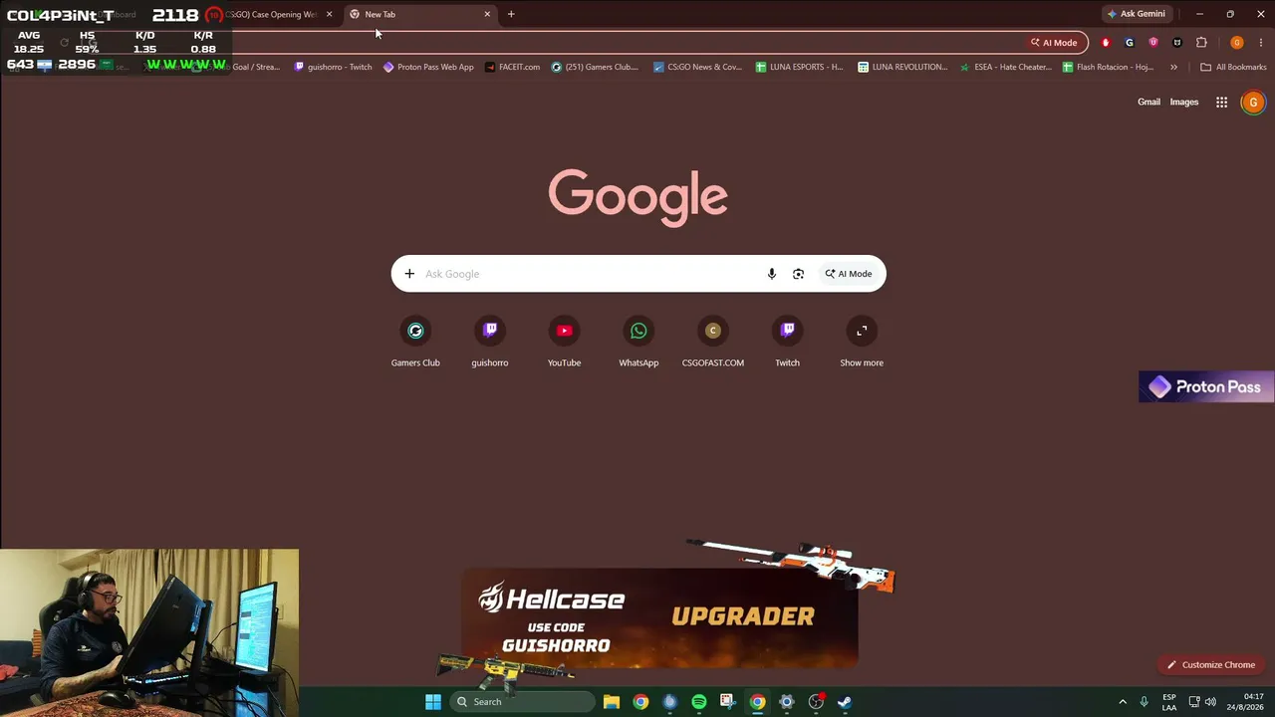1275x717 pixels.
Task: Open the Gmail link
Action: [x=1148, y=102]
